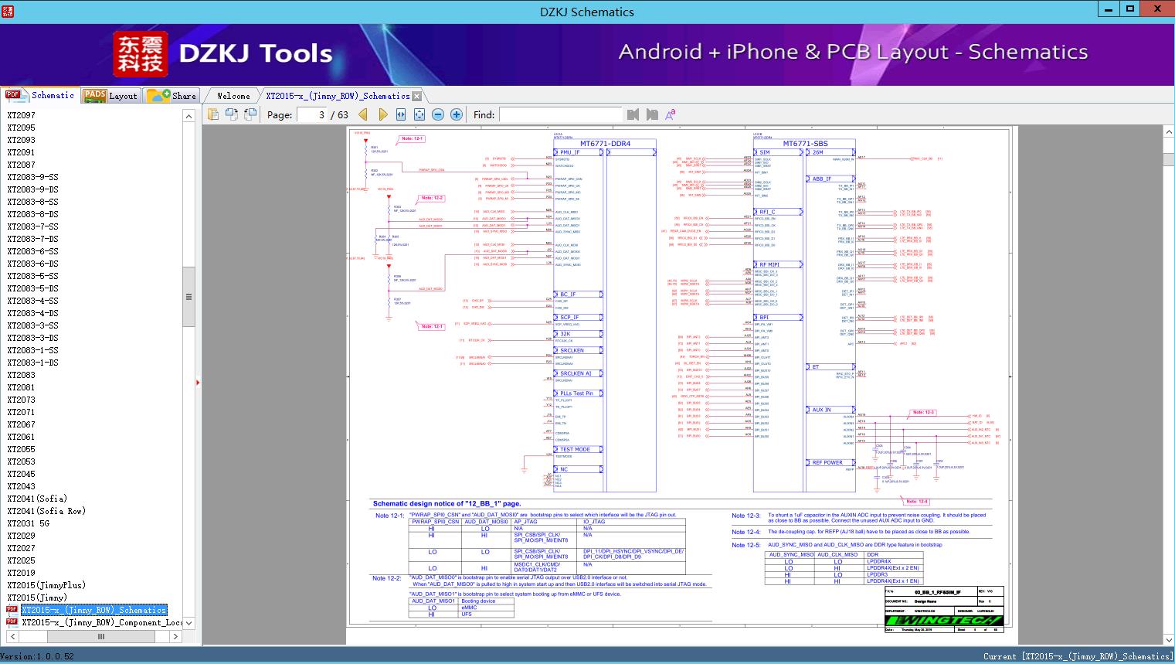Select XT2081 in the model list
The image size is (1175, 664).
[x=22, y=387]
